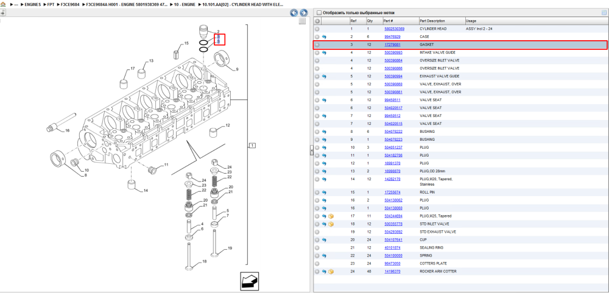This screenshot has height=293, width=609.
Task: Open part number 99476929 link
Action: tap(392, 37)
